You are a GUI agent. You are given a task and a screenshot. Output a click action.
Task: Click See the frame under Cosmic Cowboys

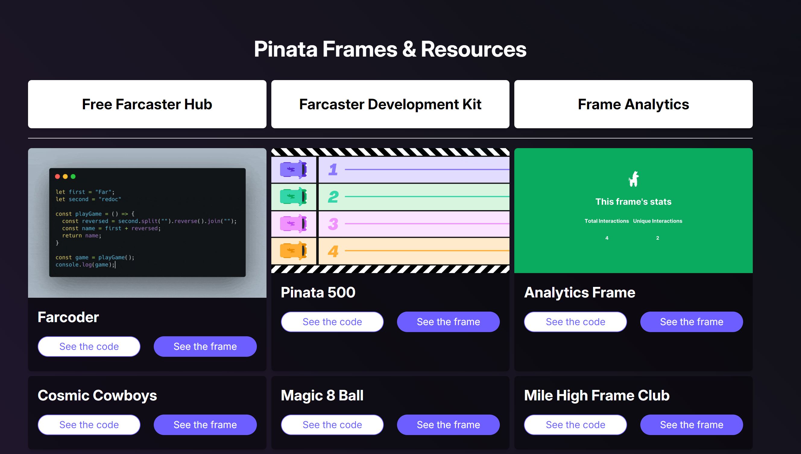pyautogui.click(x=205, y=425)
